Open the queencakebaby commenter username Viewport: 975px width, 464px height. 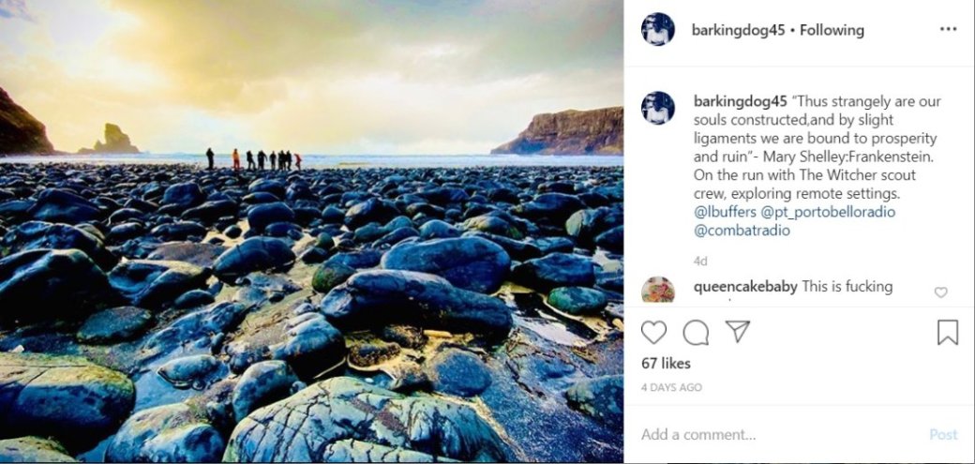(745, 287)
